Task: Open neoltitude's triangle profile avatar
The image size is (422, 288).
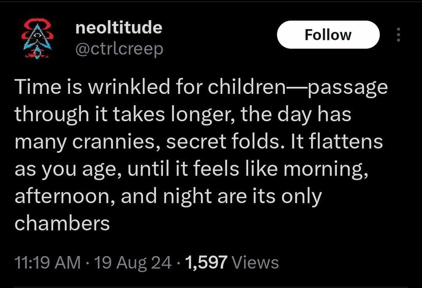Action: click(x=37, y=38)
